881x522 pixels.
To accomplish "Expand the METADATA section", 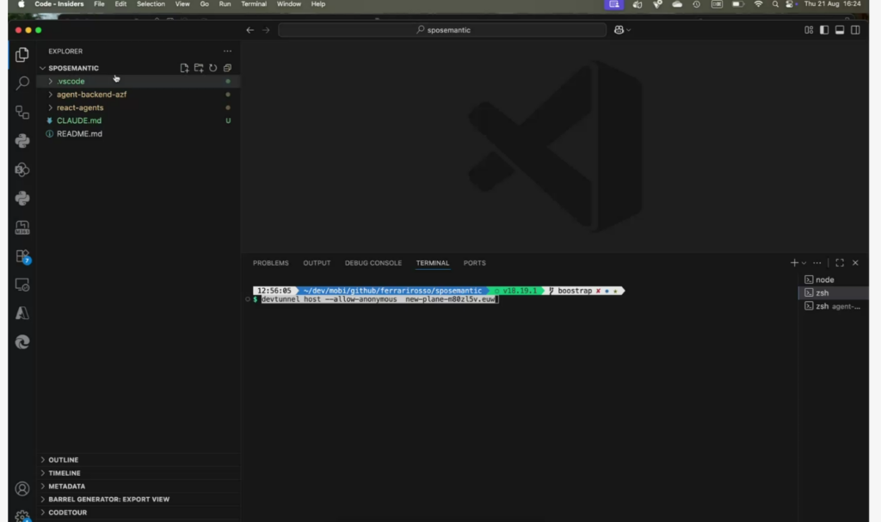I will pyautogui.click(x=139, y=486).
